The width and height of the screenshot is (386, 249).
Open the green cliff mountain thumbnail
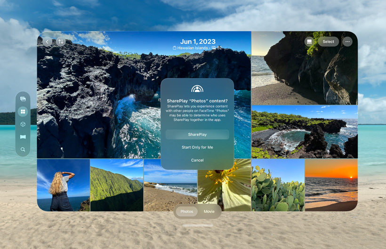pyautogui.click(x=116, y=185)
